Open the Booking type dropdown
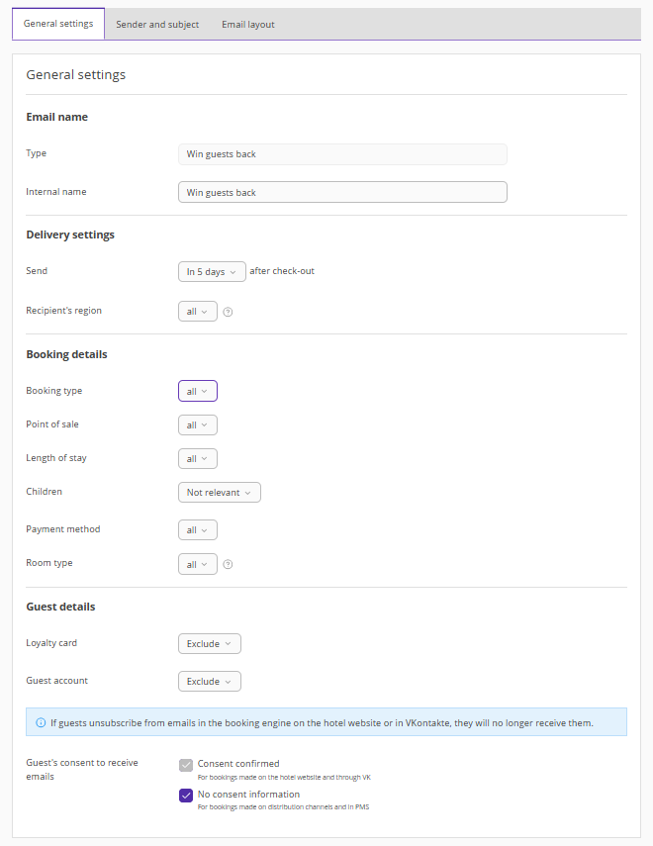The width and height of the screenshot is (653, 846). click(x=197, y=391)
